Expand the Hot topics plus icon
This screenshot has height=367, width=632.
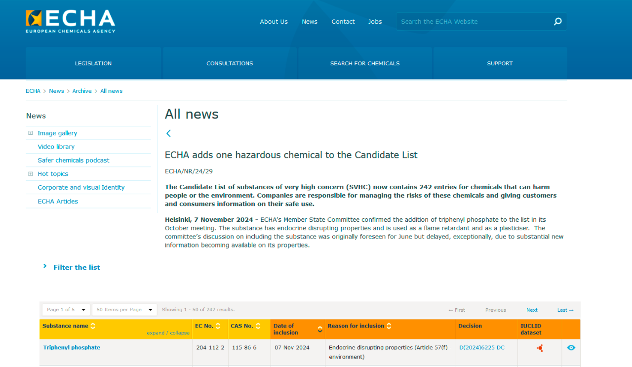31,174
